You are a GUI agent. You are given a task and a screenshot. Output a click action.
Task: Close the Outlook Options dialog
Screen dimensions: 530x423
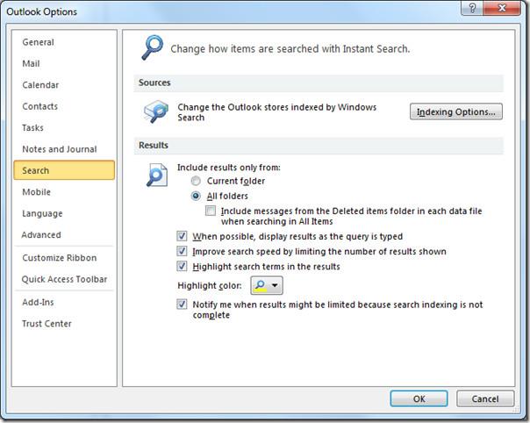pos(502,8)
